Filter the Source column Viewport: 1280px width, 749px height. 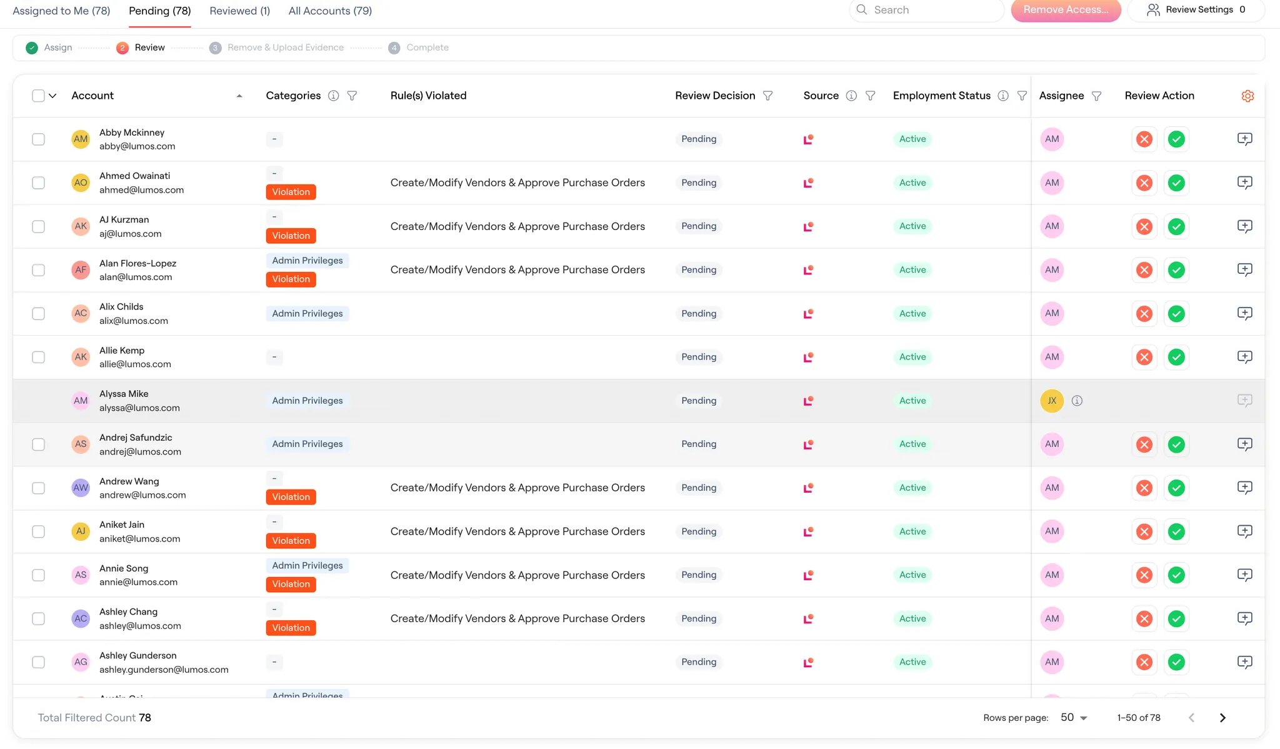871,96
